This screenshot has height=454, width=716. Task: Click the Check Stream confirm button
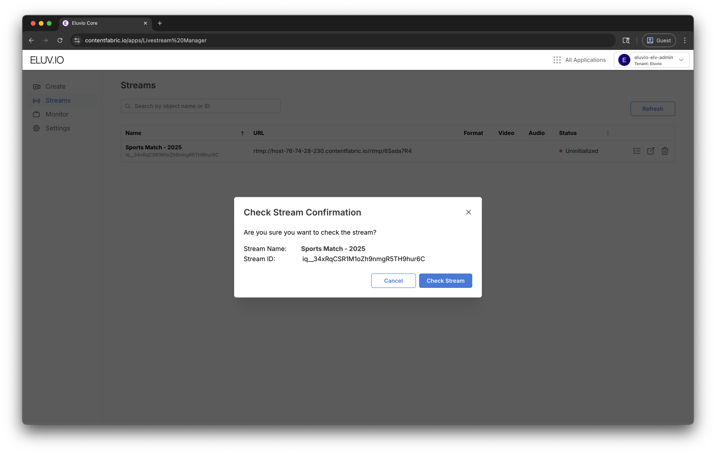pyautogui.click(x=445, y=281)
